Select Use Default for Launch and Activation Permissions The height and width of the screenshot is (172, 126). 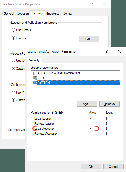pyautogui.click(x=22, y=30)
